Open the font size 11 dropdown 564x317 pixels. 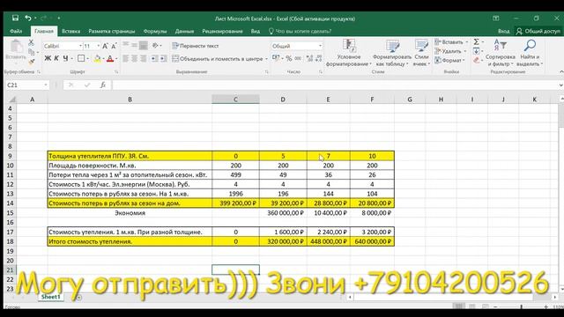98,46
